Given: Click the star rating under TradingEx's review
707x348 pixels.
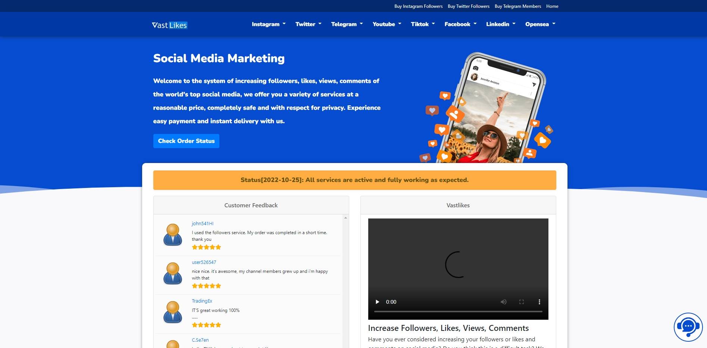Looking at the screenshot, I should pyautogui.click(x=206, y=325).
